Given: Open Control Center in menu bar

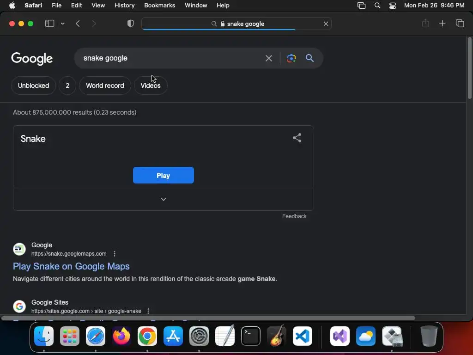Looking at the screenshot, I should (x=393, y=6).
